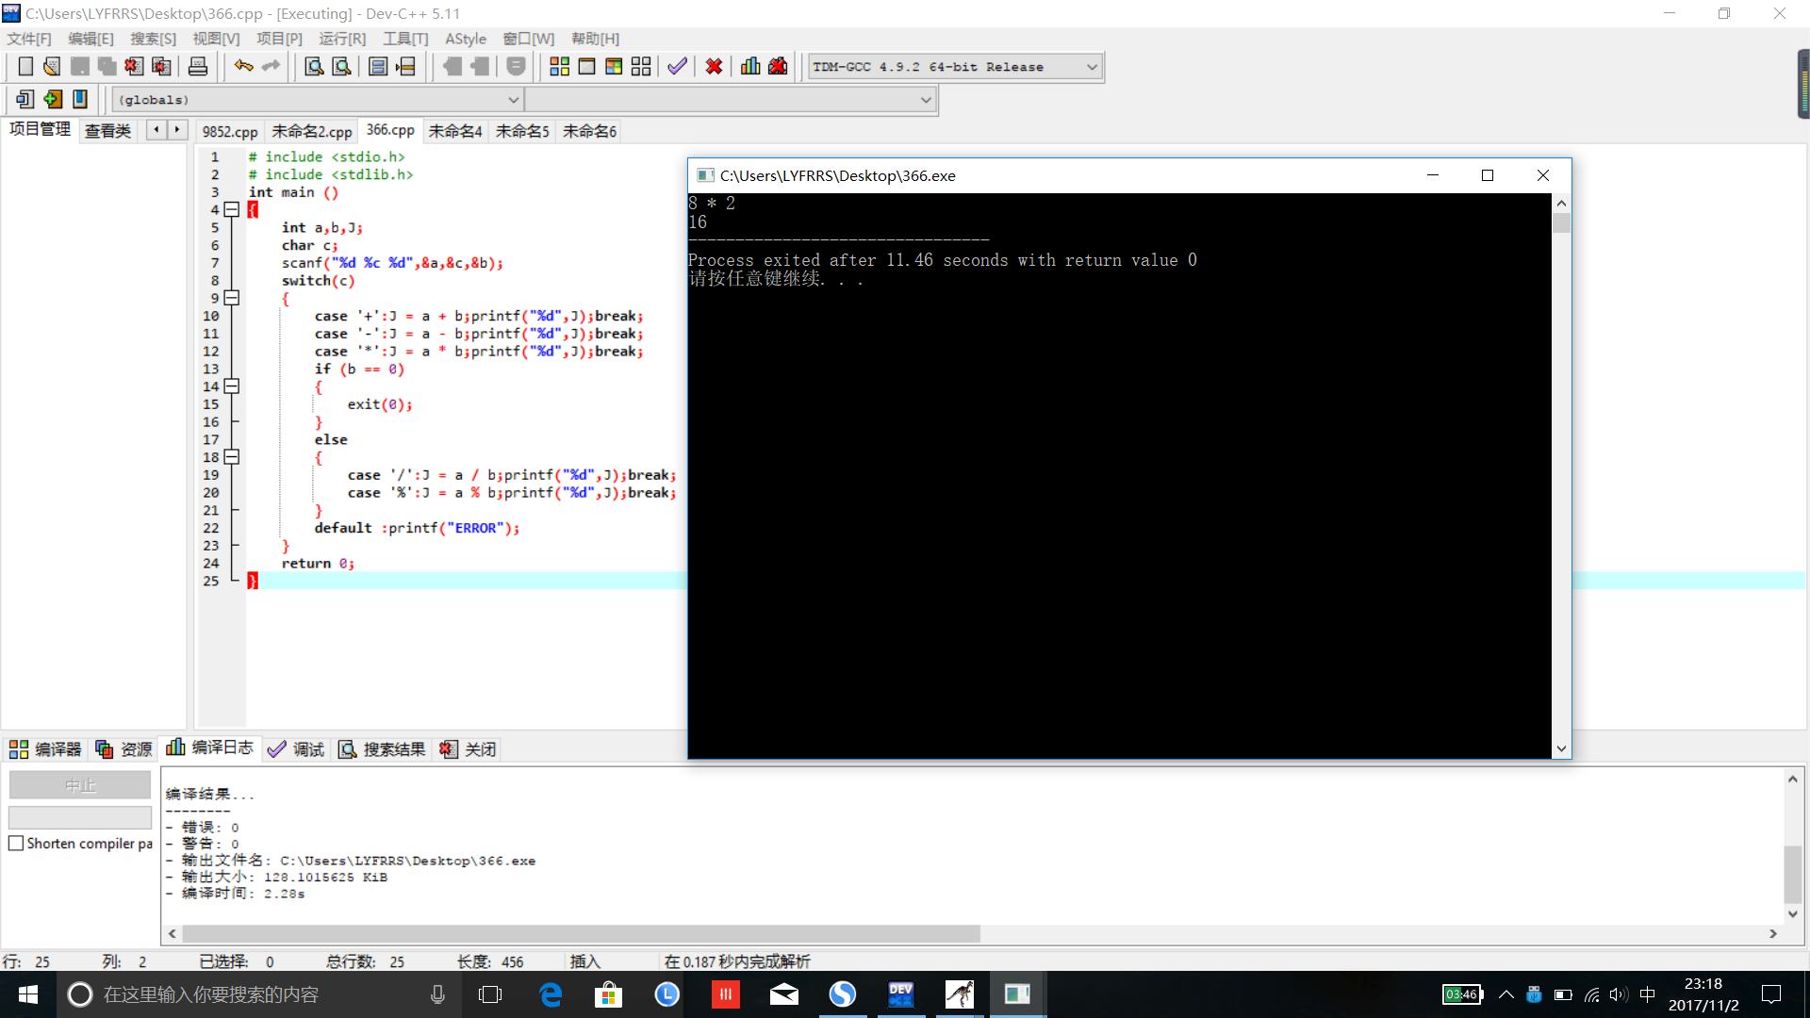Enable Shorten compiler paths checkbox
The image size is (1810, 1018).
click(16, 844)
